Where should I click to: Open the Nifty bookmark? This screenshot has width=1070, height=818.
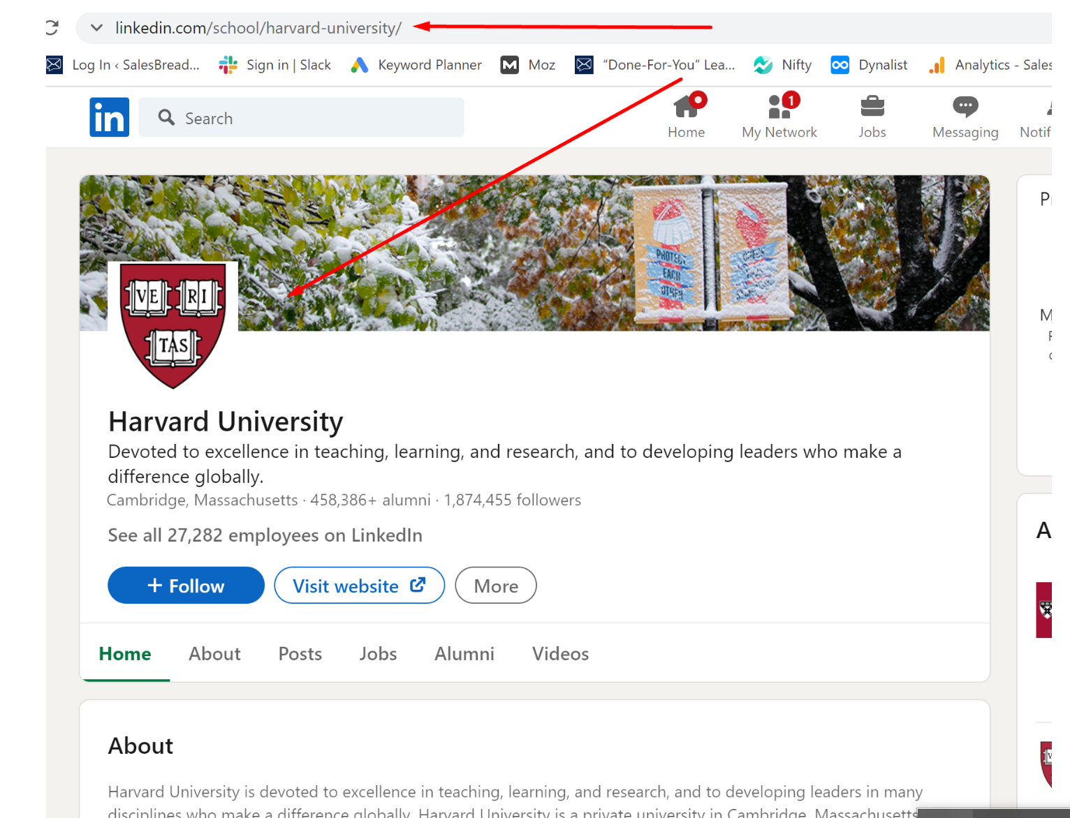click(x=783, y=65)
